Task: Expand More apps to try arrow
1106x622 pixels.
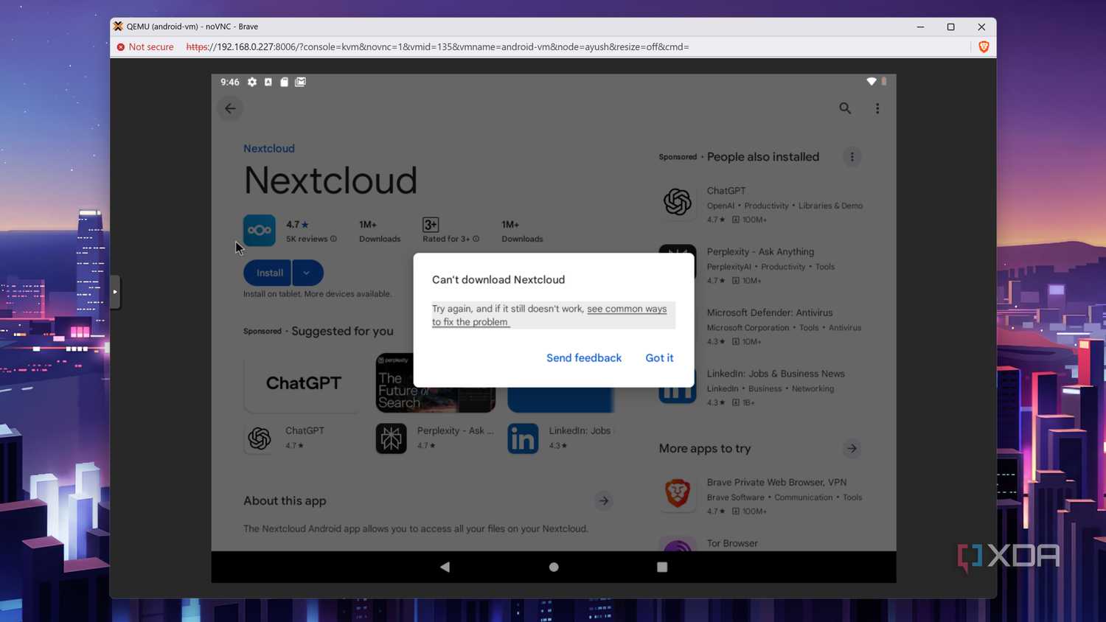Action: pyautogui.click(x=852, y=448)
